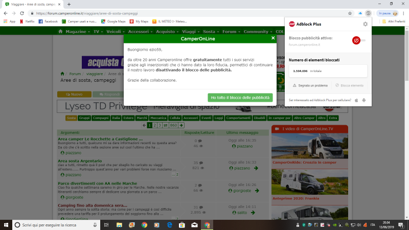Viewport: 409px width, 230px height.
Task: Open the Community dropdown in navbar
Action: pyautogui.click(x=258, y=31)
